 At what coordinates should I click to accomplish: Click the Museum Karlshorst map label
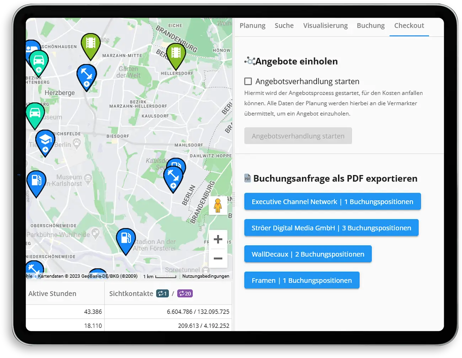coord(68,180)
